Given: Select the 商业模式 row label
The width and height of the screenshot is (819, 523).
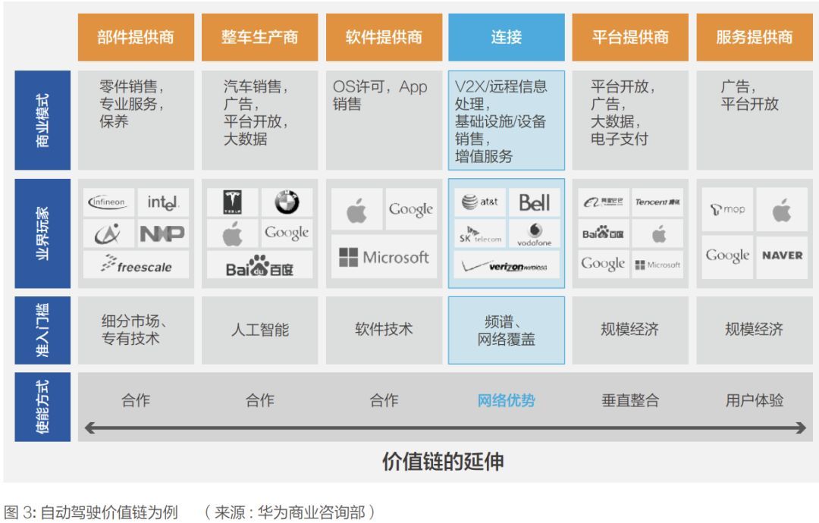Looking at the screenshot, I should (x=42, y=120).
